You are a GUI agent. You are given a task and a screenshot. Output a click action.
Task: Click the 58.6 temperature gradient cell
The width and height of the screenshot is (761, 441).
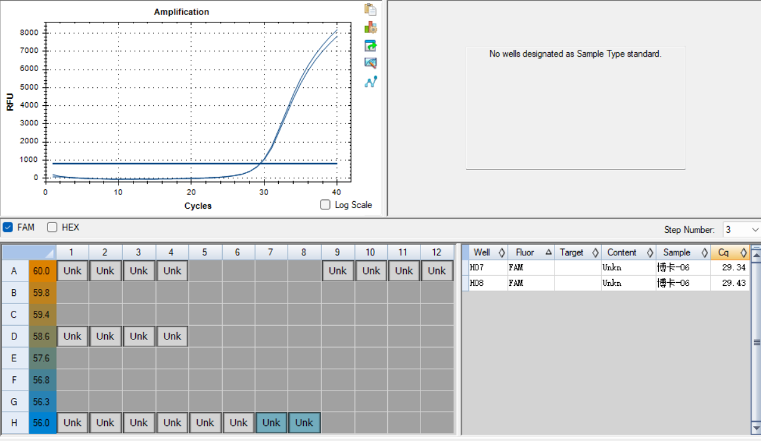click(x=42, y=336)
